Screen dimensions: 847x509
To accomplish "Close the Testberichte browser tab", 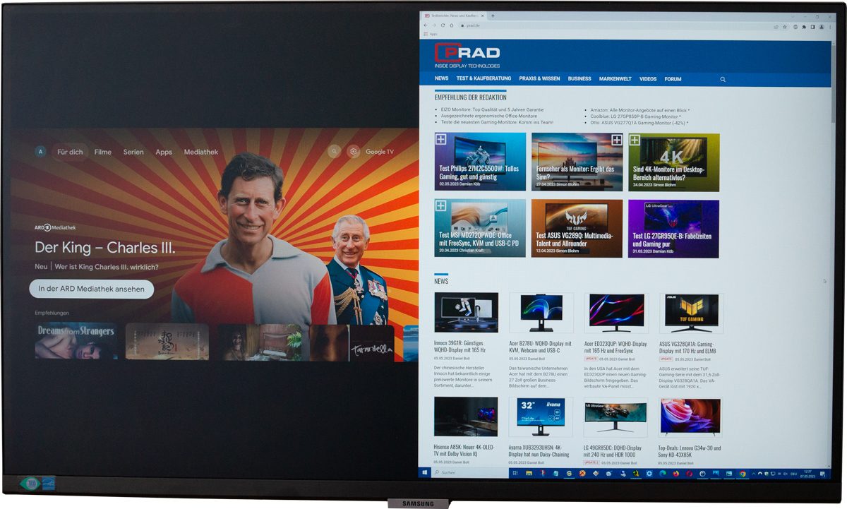I will pos(483,16).
